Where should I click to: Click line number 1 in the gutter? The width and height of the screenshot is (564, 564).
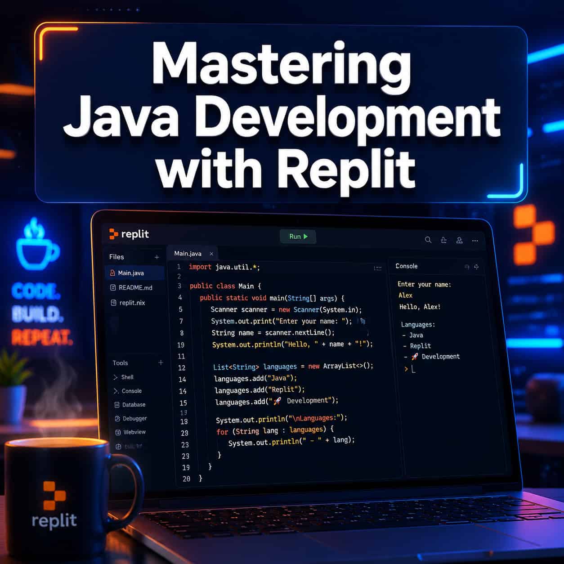179,266
